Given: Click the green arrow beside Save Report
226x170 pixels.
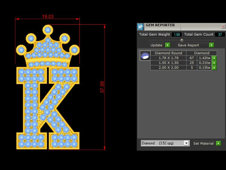Looking at the screenshot, I should (211, 45).
